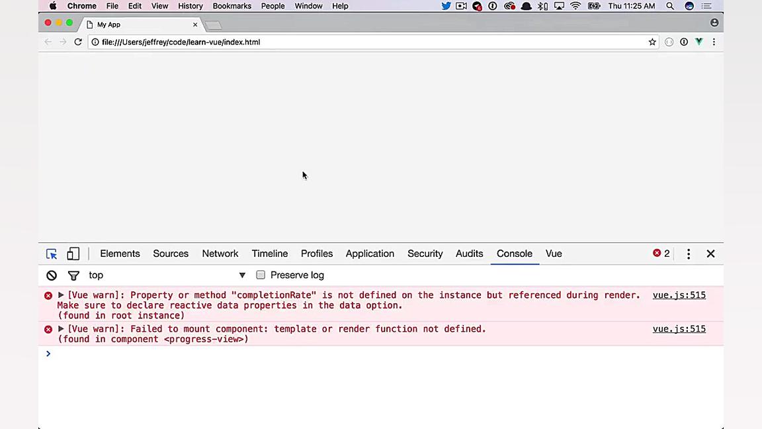Open a new tab button
762x429 pixels.
[x=214, y=24]
